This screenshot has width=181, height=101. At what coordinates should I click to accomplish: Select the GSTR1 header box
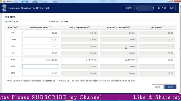[129, 8]
